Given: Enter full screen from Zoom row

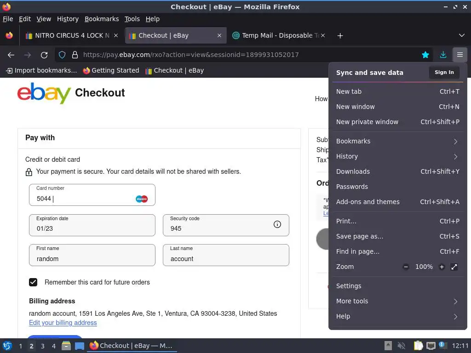Looking at the screenshot, I should 454,267.
